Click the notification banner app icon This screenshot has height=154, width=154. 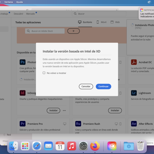pyautogui.click(x=142, y=10)
